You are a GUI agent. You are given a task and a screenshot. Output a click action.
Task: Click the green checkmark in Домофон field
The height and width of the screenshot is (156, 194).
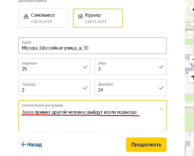(161, 88)
